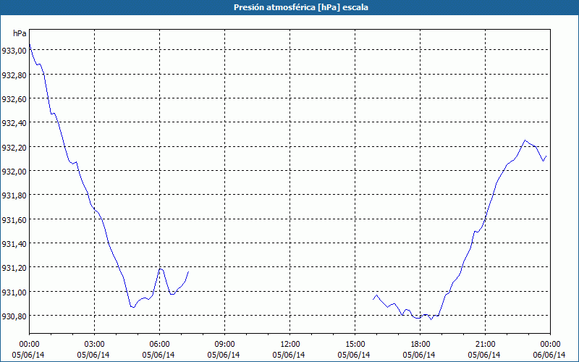
Task: Select the 932,80 y-axis value
Action: pyautogui.click(x=14, y=75)
